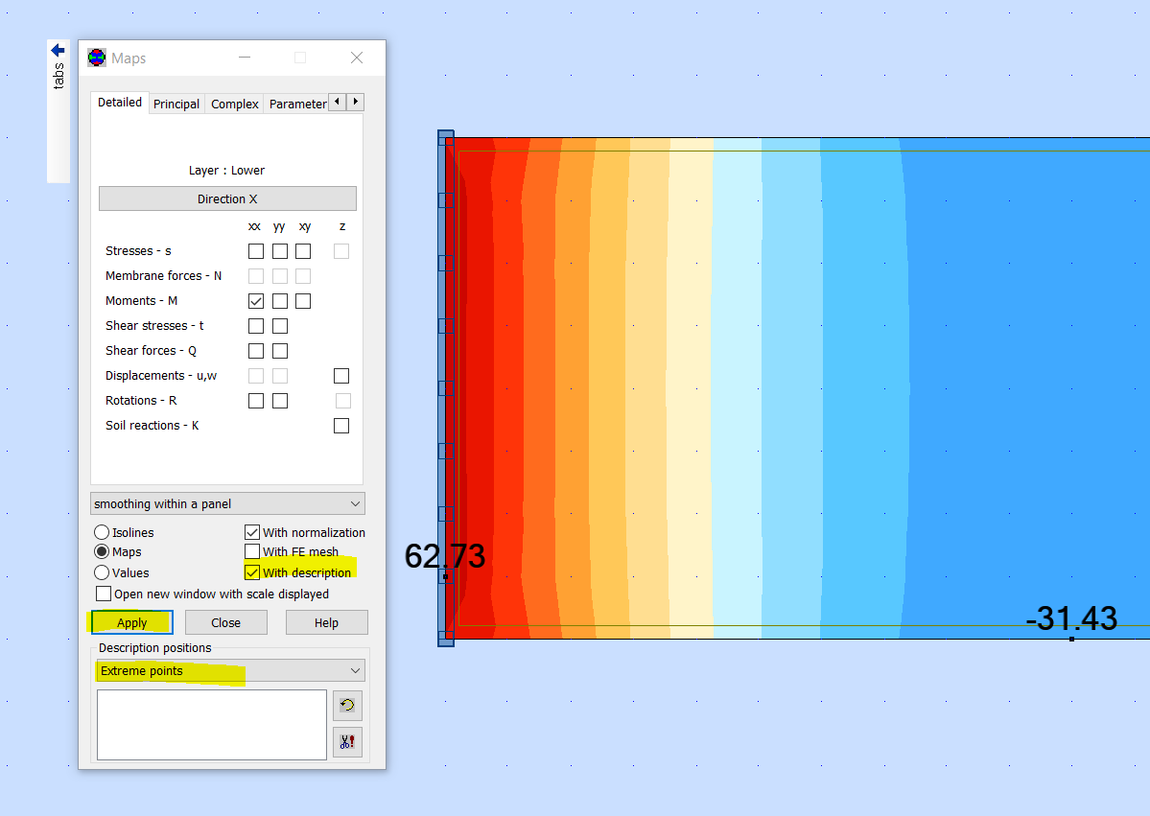1150x816 pixels.
Task: Click the left tab-scroll arrow next to Parameter
Action: tap(337, 101)
